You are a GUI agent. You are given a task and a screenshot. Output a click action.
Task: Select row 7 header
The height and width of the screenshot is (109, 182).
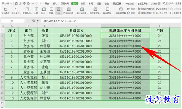(x=2, y=62)
